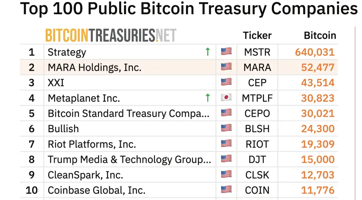This screenshot has width=362, height=200.
Task: Click the green up arrow in the Strategy row
Action: (x=207, y=52)
